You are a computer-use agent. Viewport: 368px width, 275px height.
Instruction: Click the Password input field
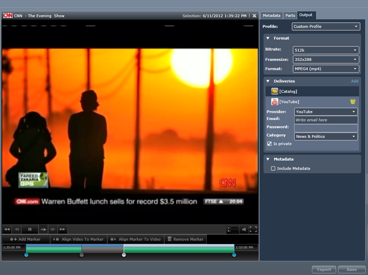(326, 128)
